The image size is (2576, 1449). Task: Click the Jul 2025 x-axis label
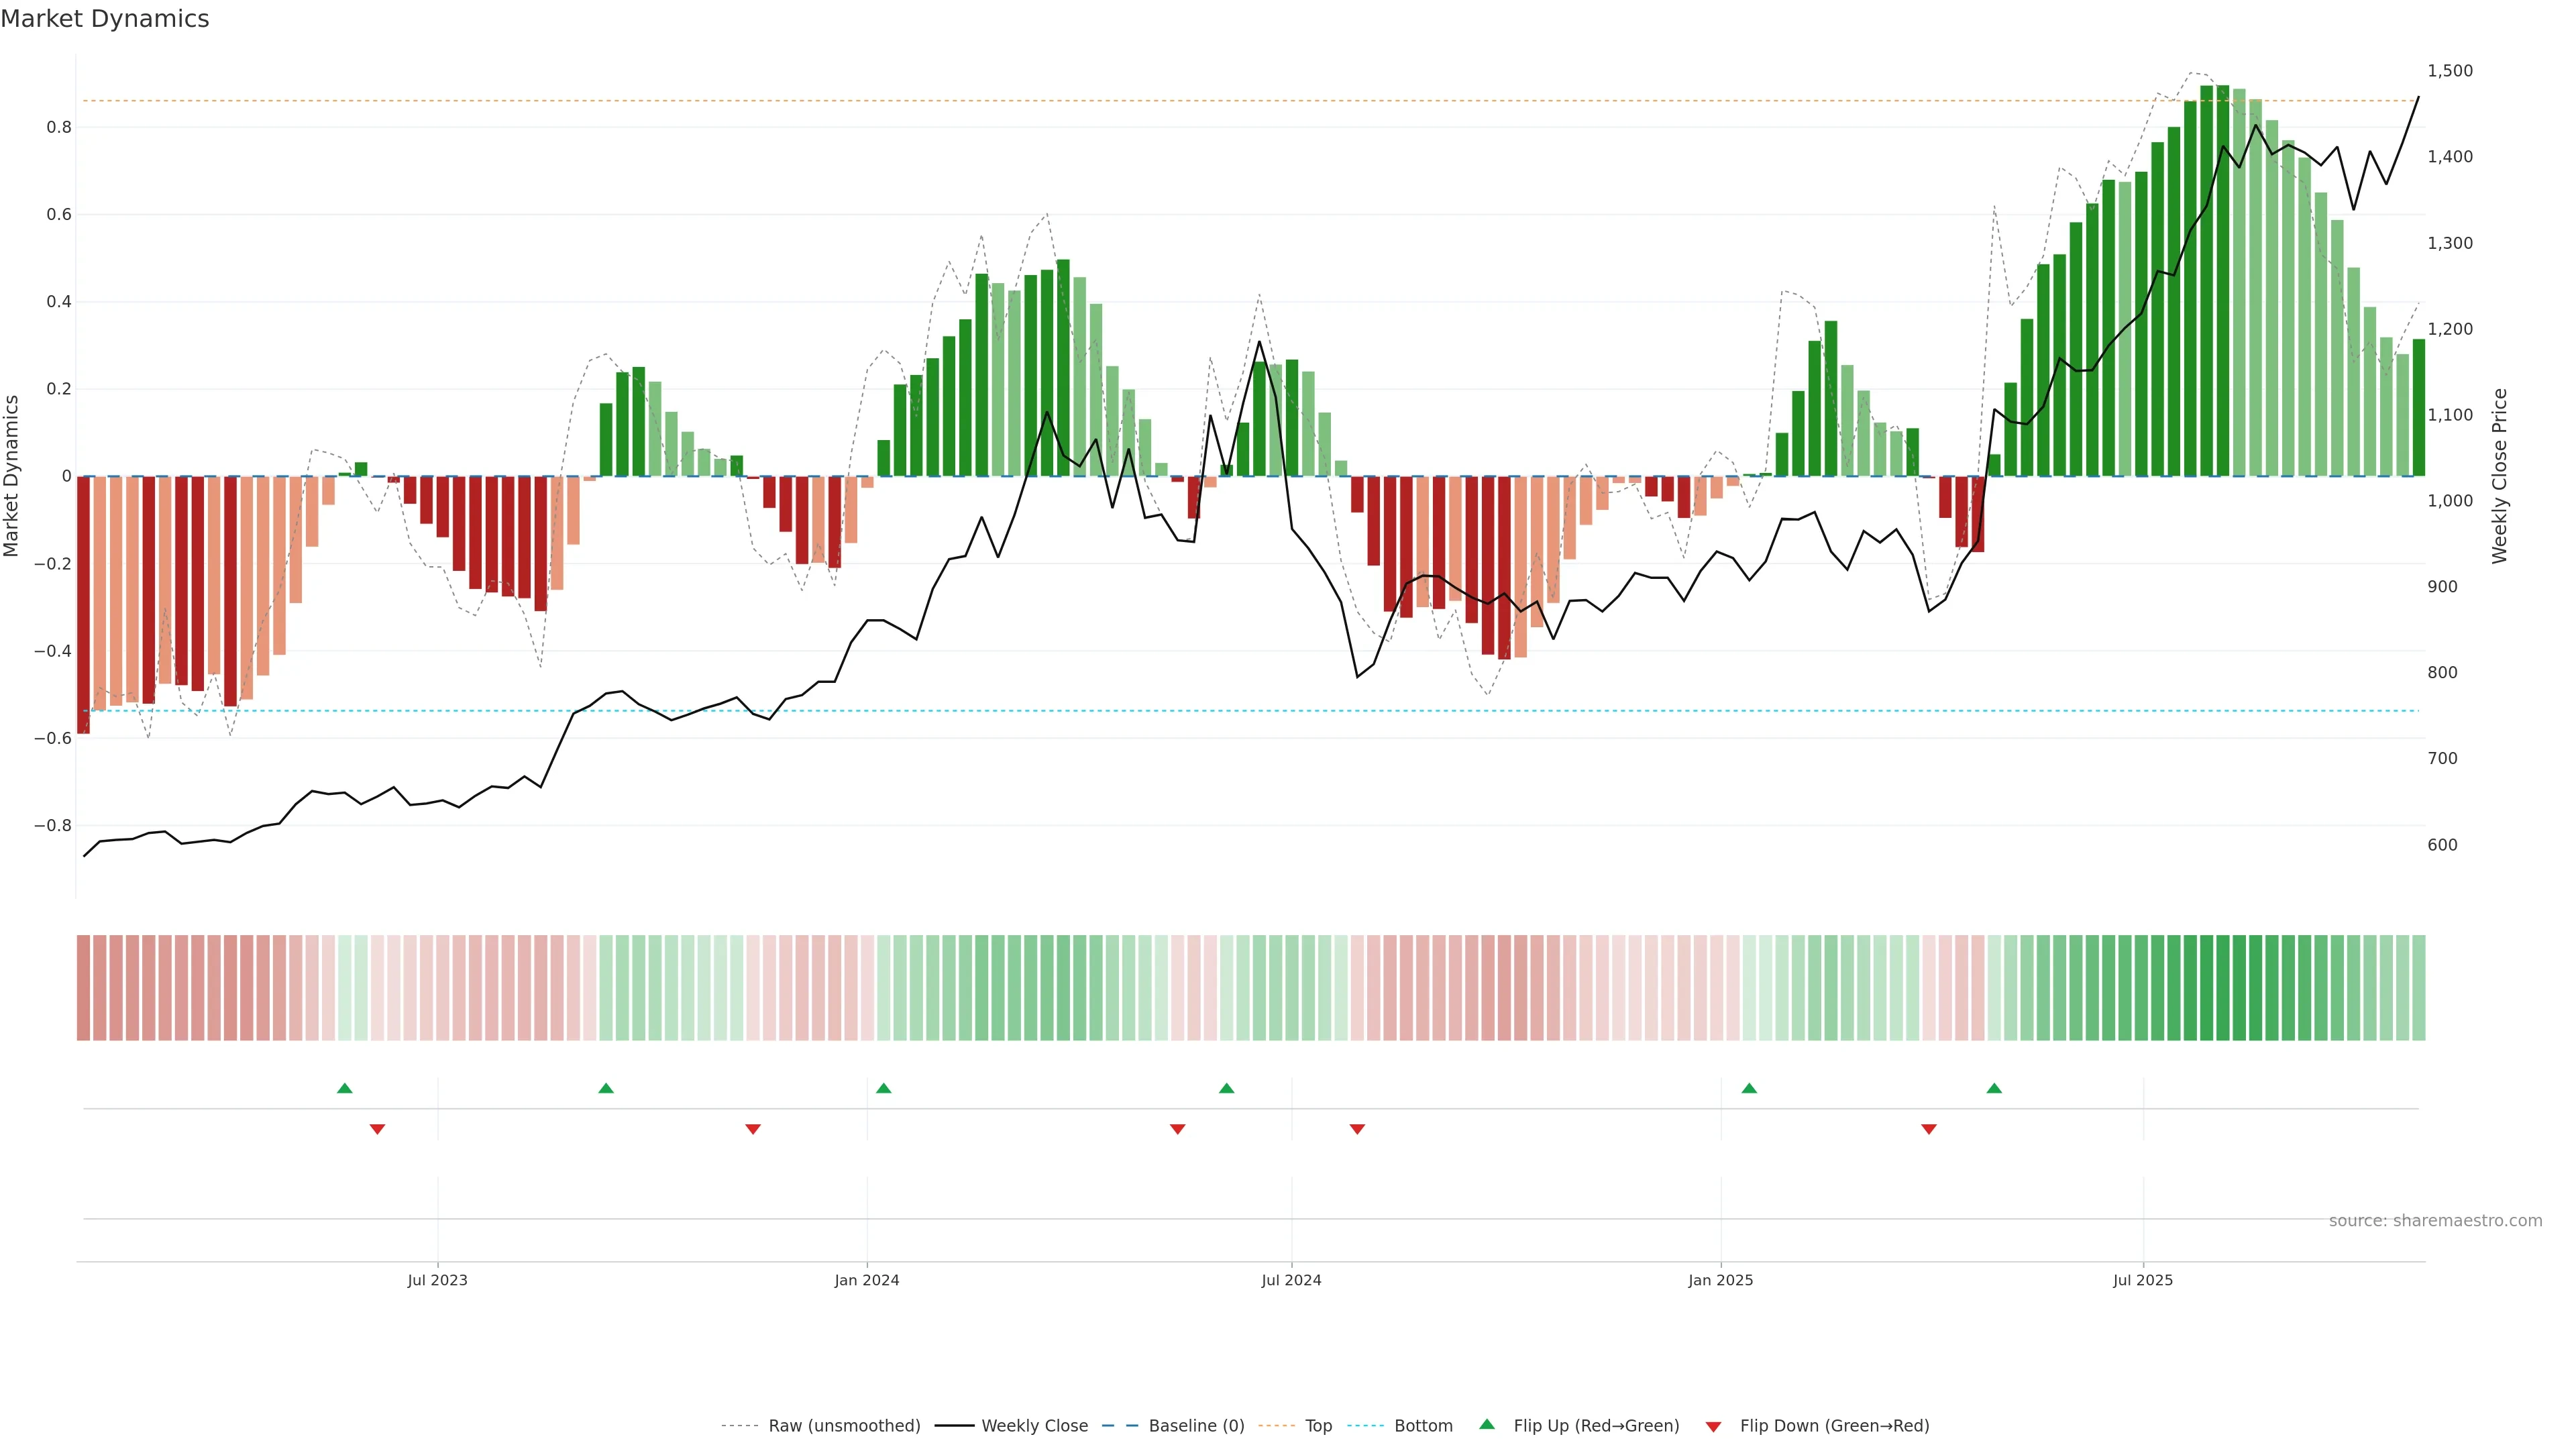coord(2143,1280)
